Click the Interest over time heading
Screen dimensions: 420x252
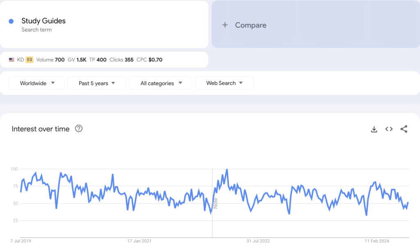(41, 129)
